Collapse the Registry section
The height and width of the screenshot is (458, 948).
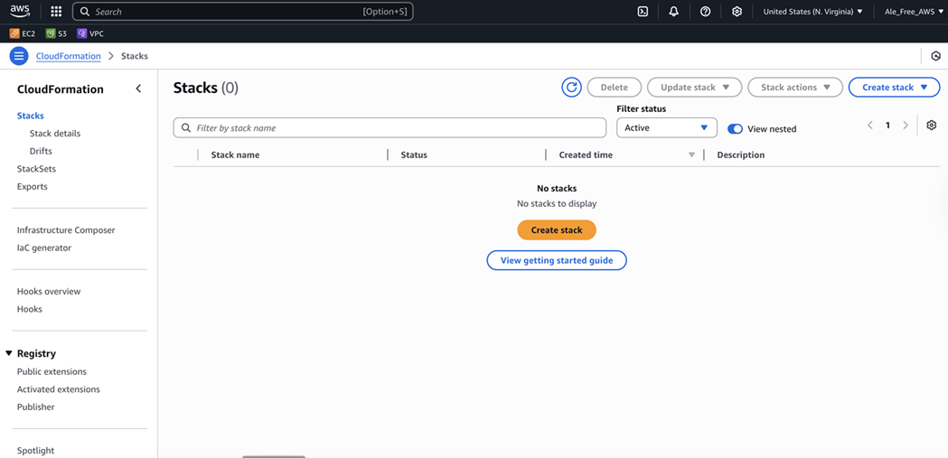[9, 353]
